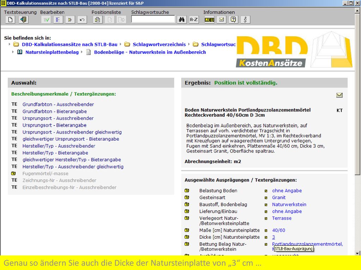The height and width of the screenshot is (270, 361).
Task: Open help with the question mark icon
Action: click(233, 20)
